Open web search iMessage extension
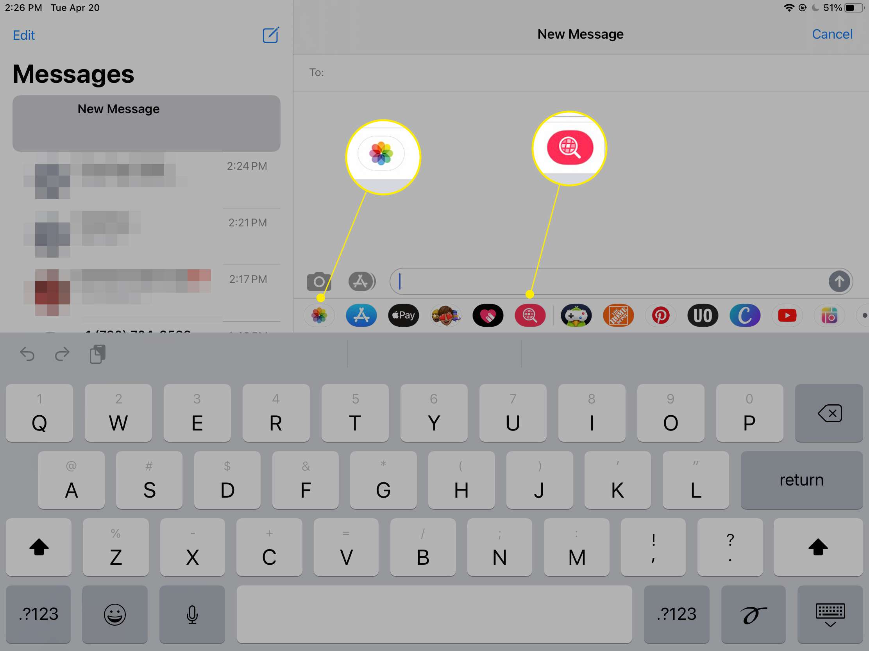This screenshot has height=651, width=869. coord(531,315)
